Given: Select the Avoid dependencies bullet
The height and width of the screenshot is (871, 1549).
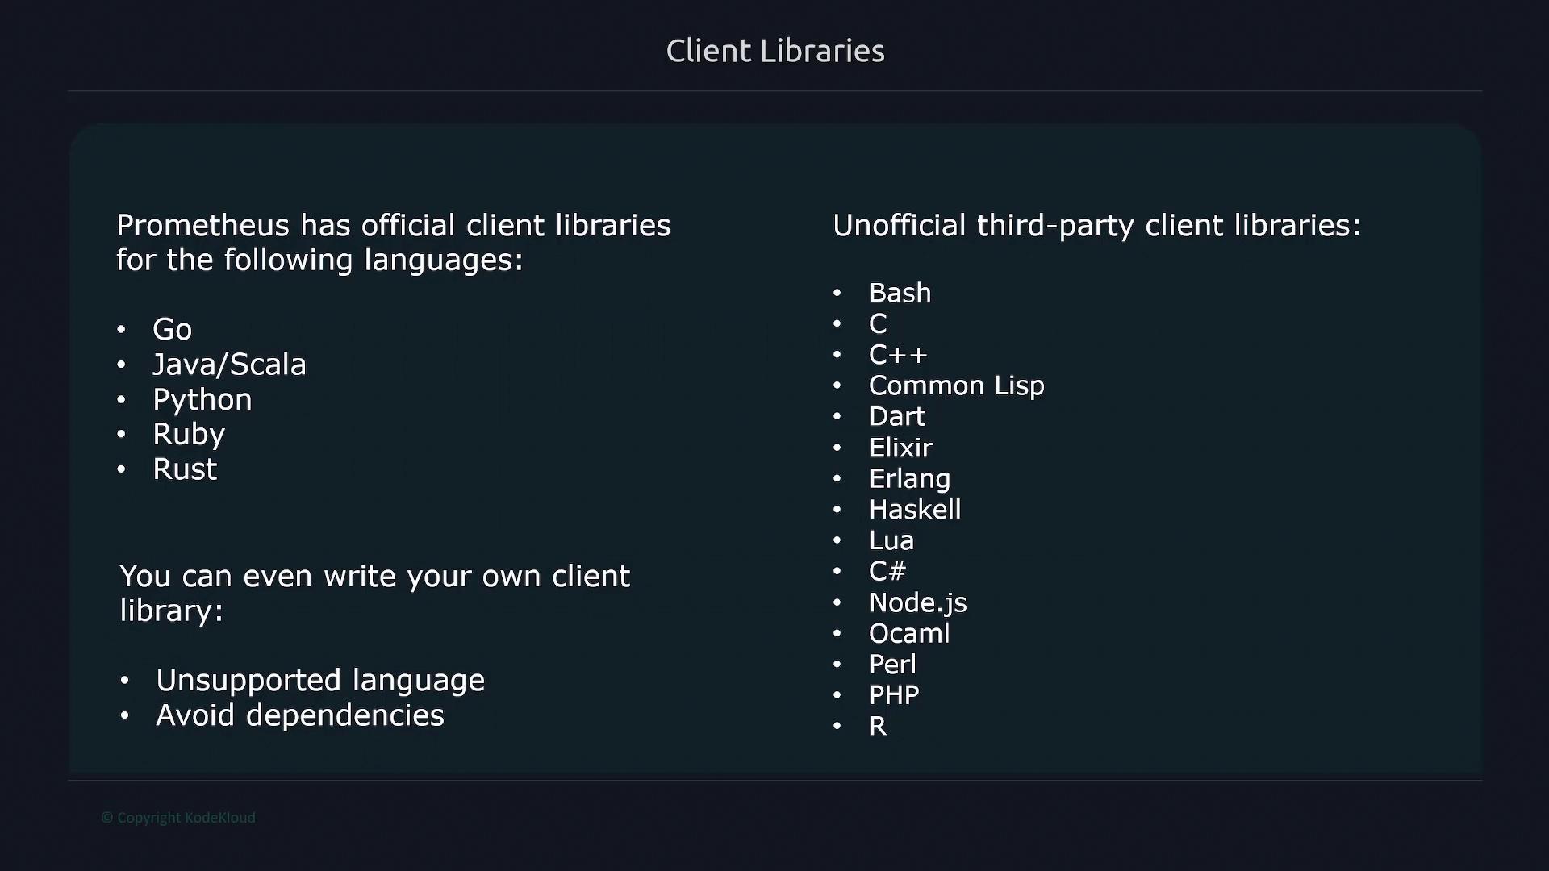Looking at the screenshot, I should coord(299,715).
